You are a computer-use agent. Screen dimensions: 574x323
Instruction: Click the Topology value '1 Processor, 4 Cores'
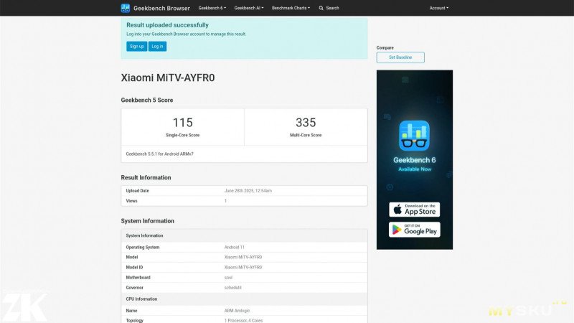pyautogui.click(x=243, y=320)
